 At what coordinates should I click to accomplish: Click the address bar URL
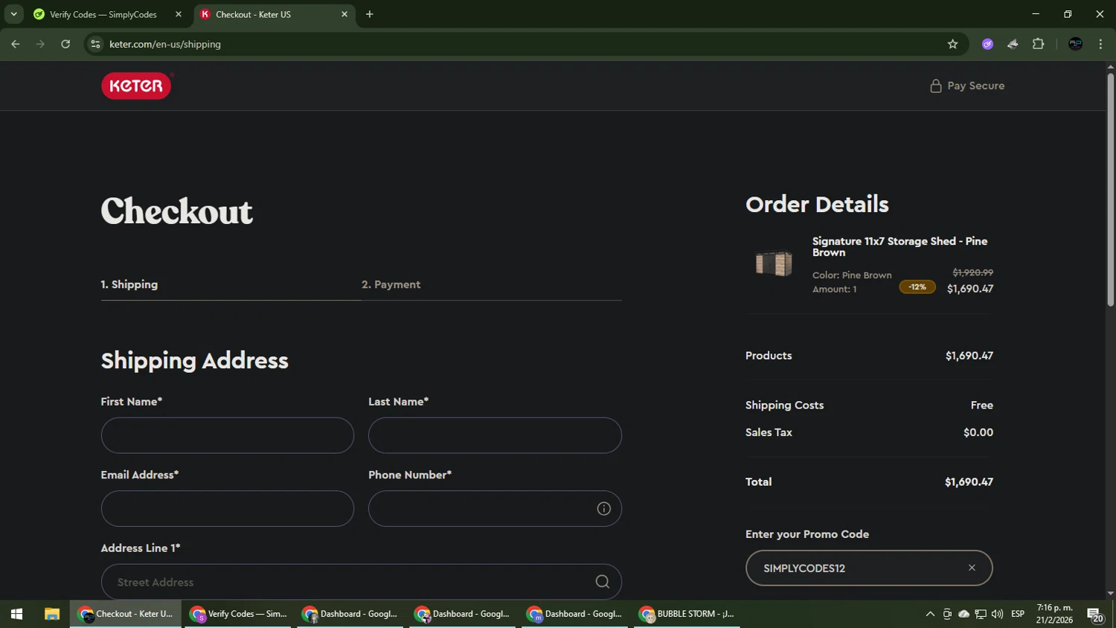pos(165,44)
